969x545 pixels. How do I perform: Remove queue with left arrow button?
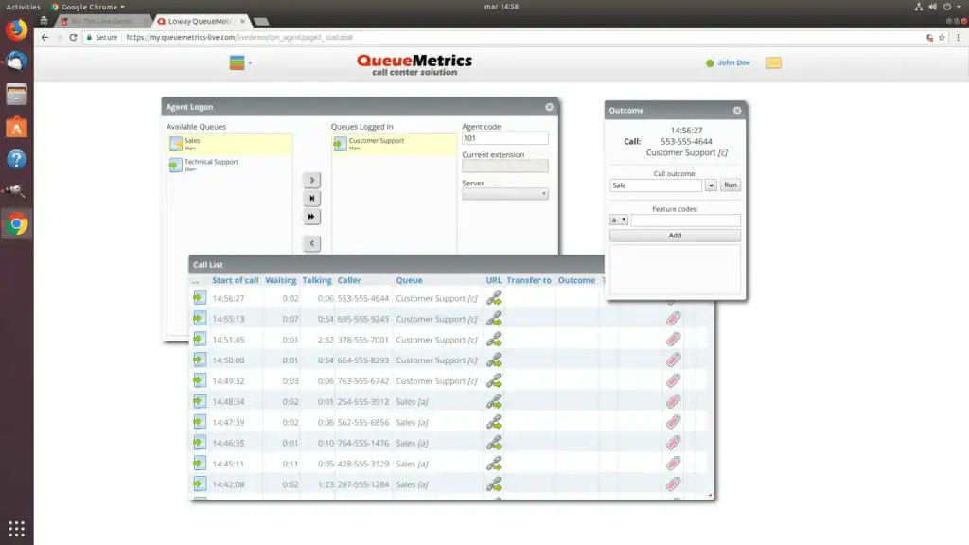click(311, 243)
